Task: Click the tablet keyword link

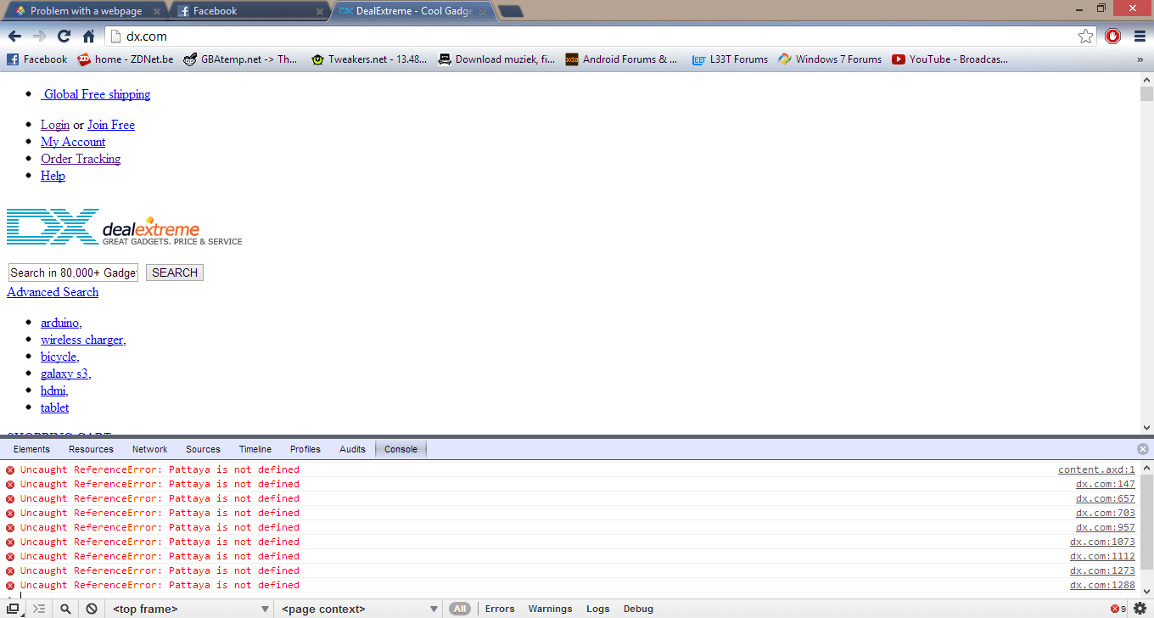Action: coord(55,407)
